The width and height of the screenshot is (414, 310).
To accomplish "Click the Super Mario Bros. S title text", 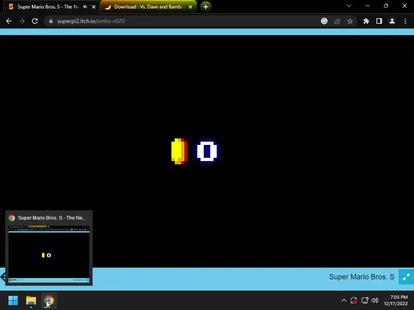I will pos(361,277).
